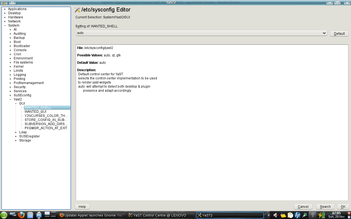Image resolution: width=351 pixels, height=219 pixels.
Task: Expand the Network tree node
Action: pyautogui.click(x=5, y=21)
